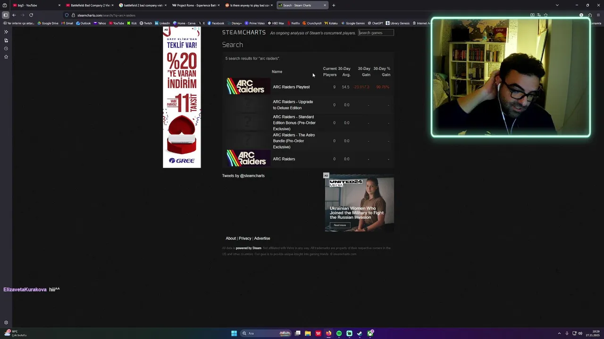Open the tab overview icon at far left of tab strip
604x339 pixels.
point(5,5)
